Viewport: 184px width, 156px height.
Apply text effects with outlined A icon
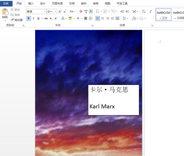[63, 18]
